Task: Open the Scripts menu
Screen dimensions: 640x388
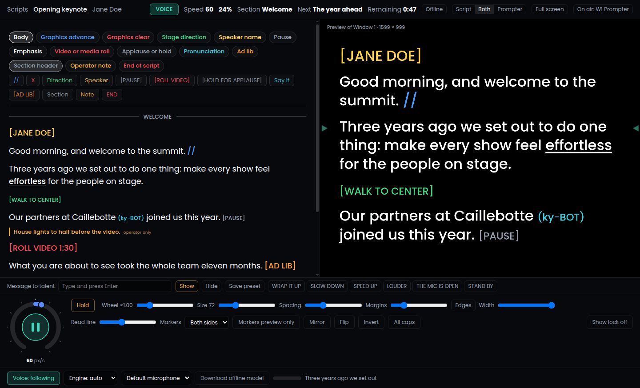Action: [17, 9]
